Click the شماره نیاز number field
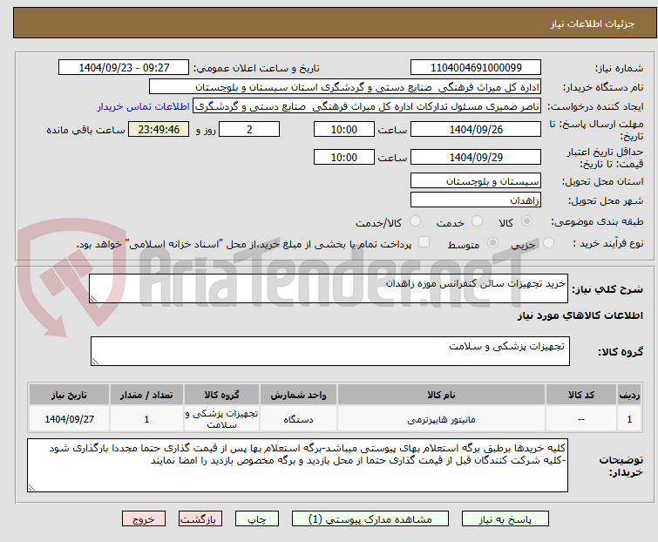The height and width of the screenshot is (542, 658). (476, 68)
